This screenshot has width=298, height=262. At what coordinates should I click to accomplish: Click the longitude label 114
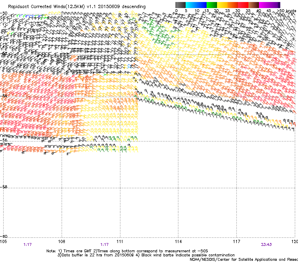[x=178, y=241]
